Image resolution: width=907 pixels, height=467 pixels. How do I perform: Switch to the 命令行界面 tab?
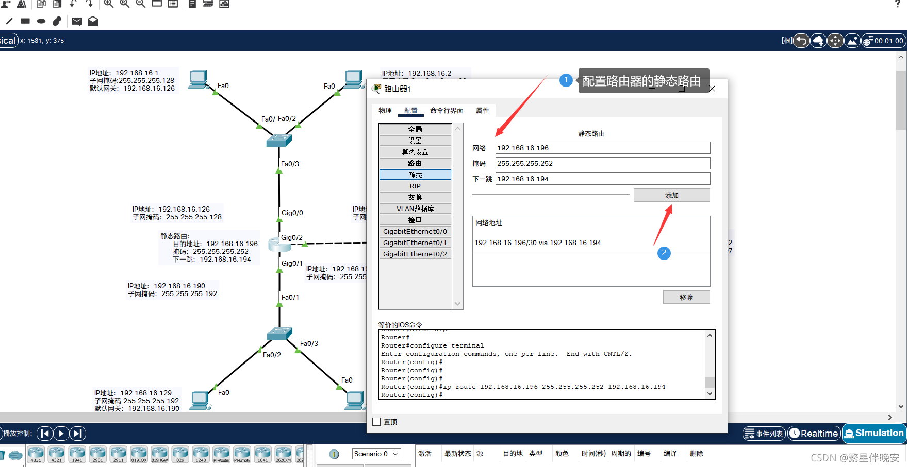pyautogui.click(x=447, y=111)
